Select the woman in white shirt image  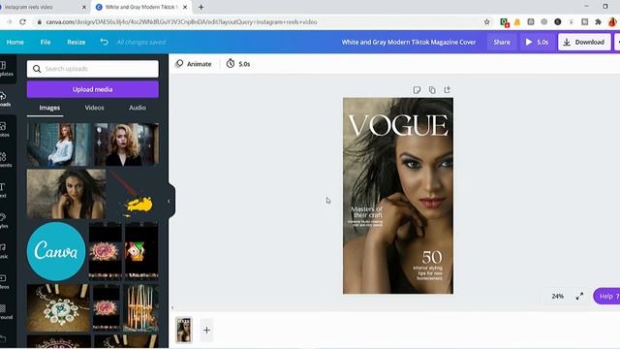pyautogui.click(x=58, y=144)
